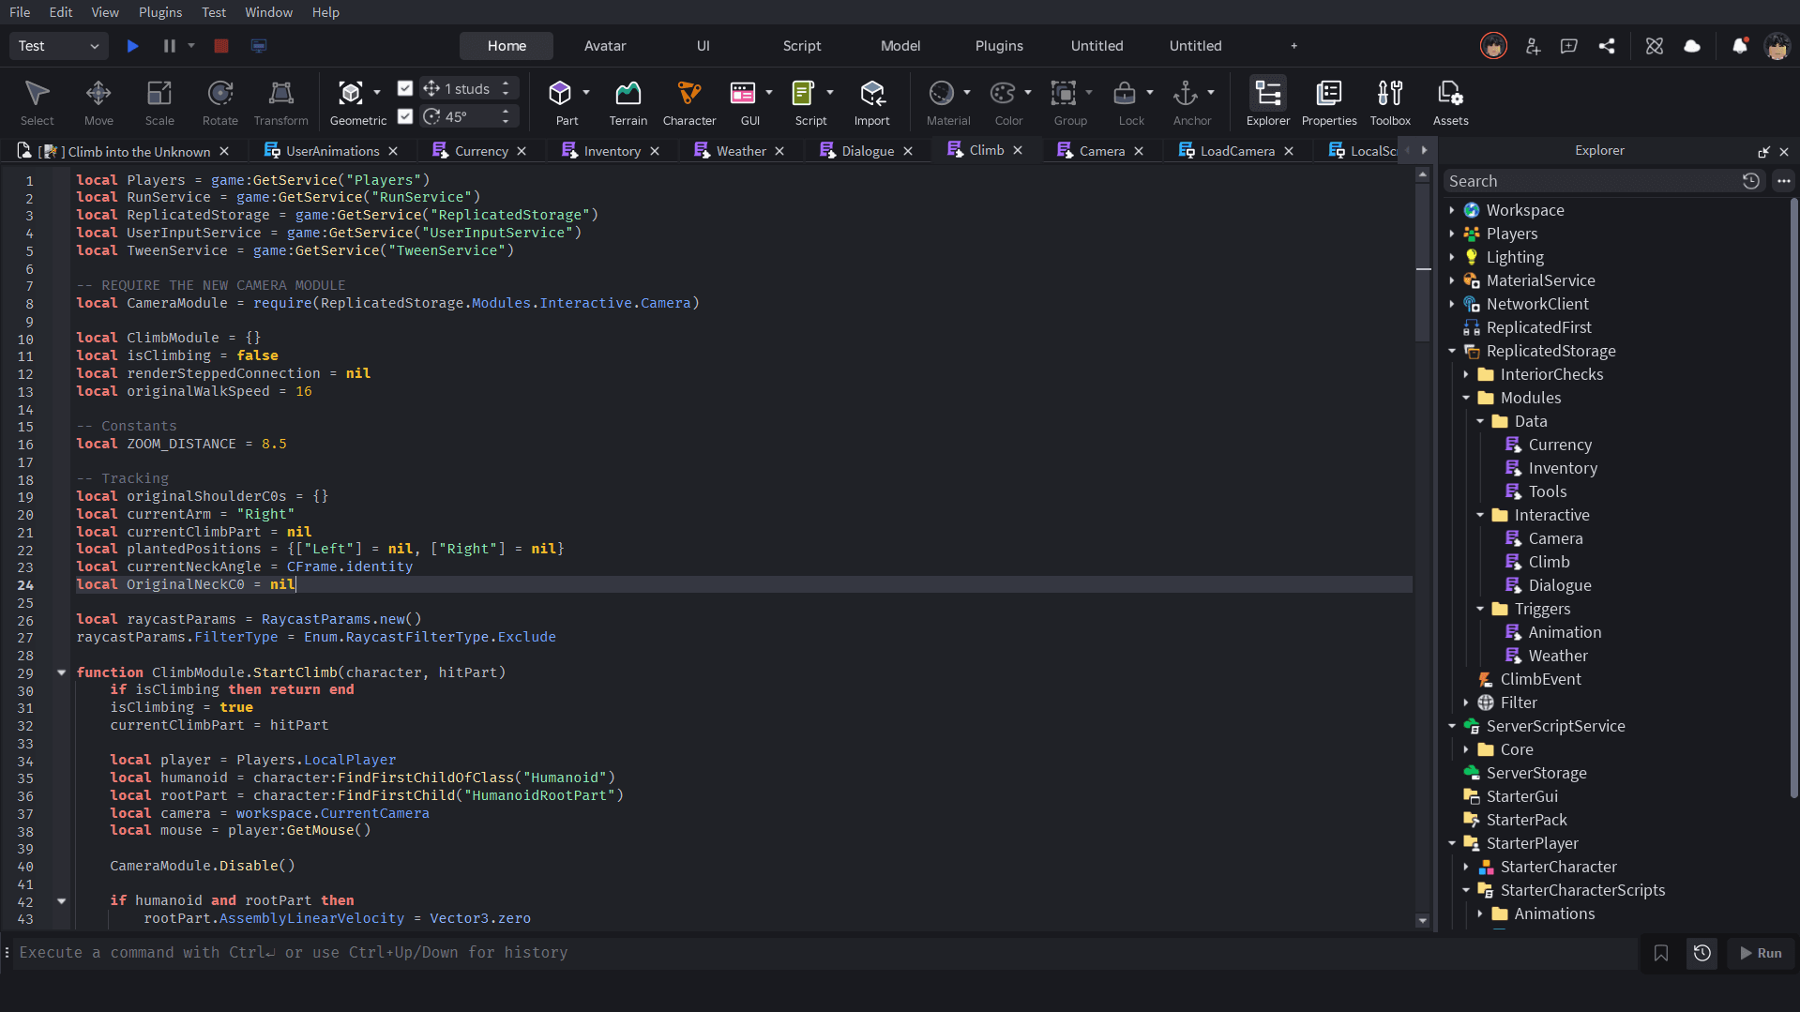Viewport: 1800px width, 1012px height.
Task: Open the Test mode dropdown
Action: tap(58, 46)
